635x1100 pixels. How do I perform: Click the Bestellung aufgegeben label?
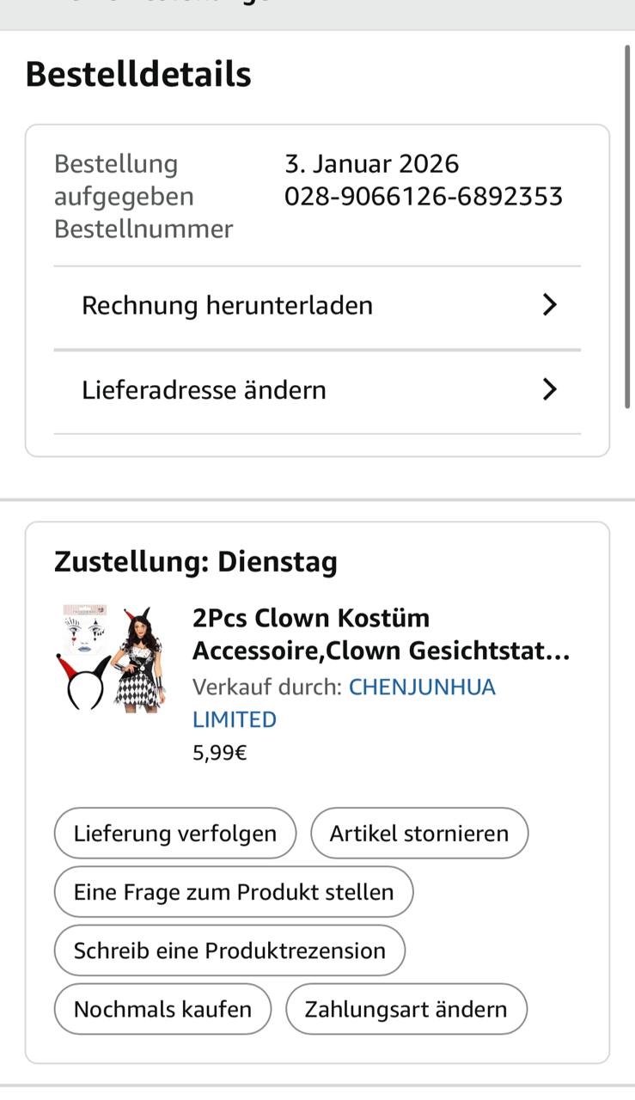click(x=123, y=180)
